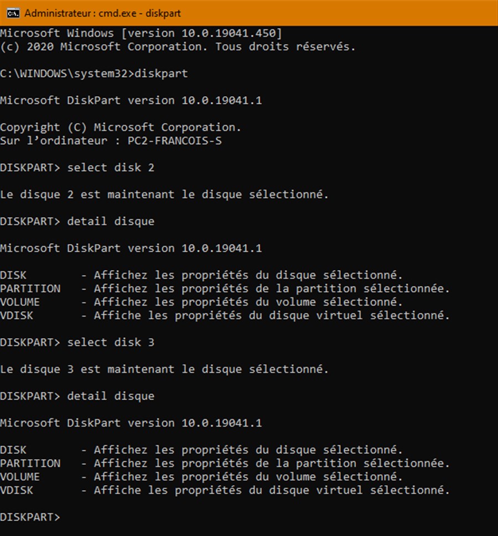Click the first VDISK option help line
The width and height of the screenshot is (498, 536).
click(x=225, y=315)
